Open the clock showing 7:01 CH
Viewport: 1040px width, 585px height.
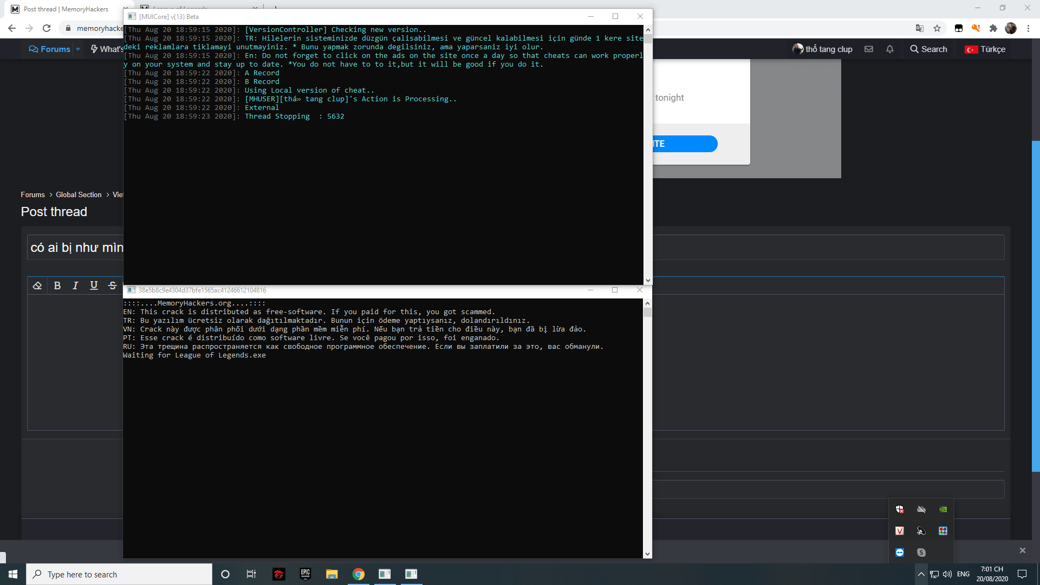point(992,574)
